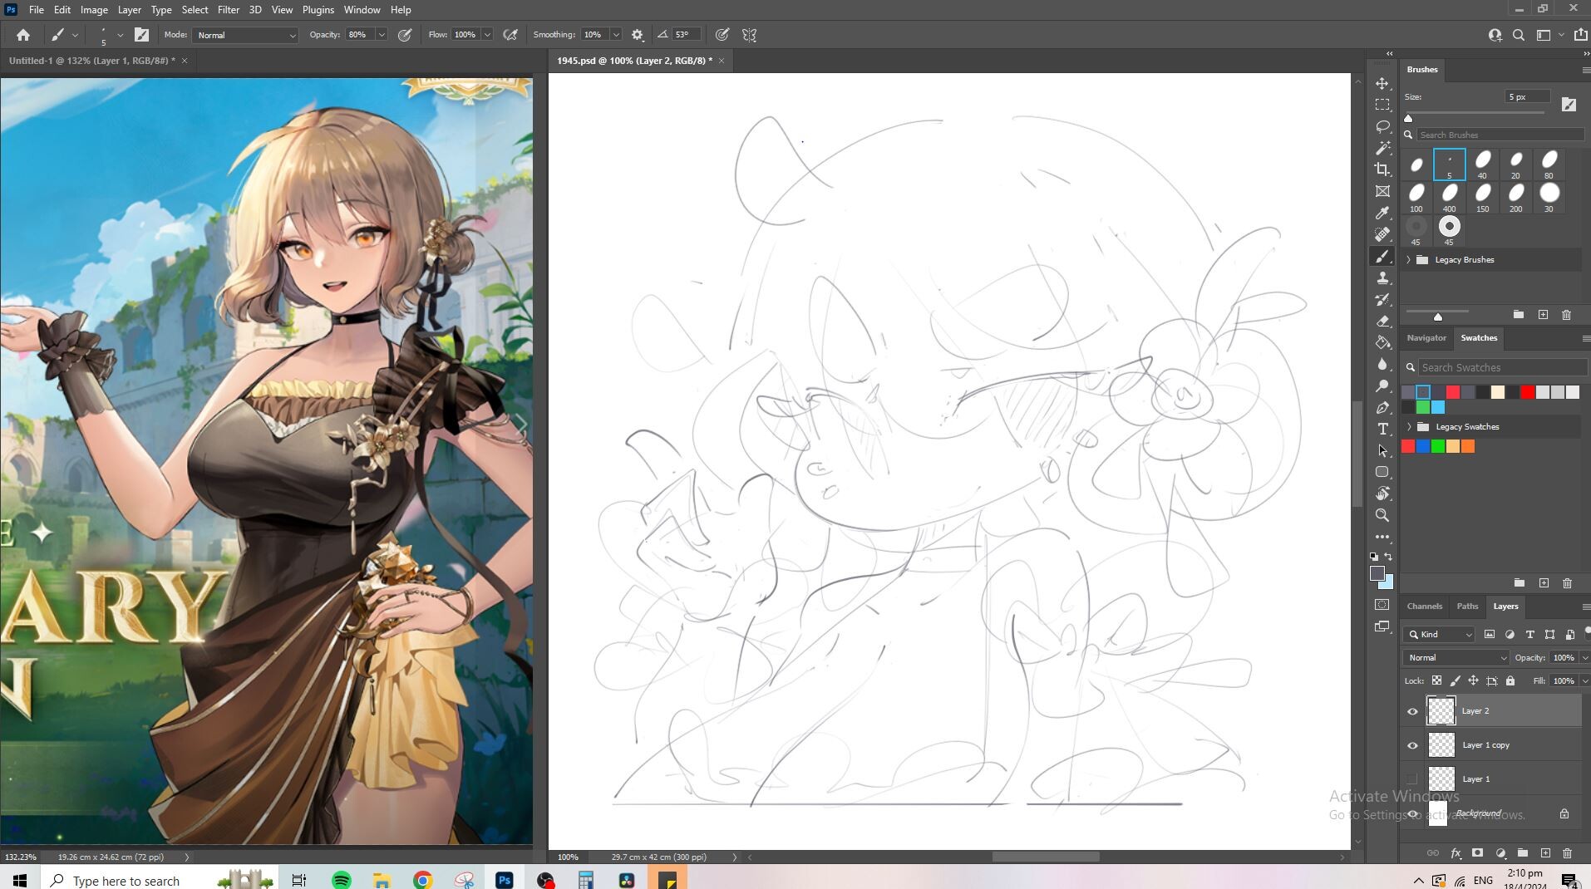This screenshot has height=889, width=1591.
Task: Swap foreground and background colors
Action: (1388, 557)
